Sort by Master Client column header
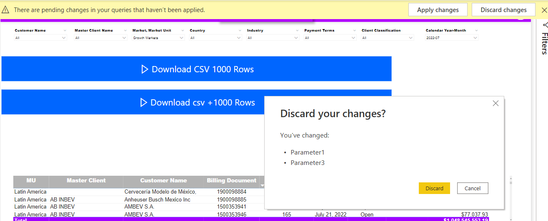This screenshot has width=548, height=221. click(x=86, y=181)
